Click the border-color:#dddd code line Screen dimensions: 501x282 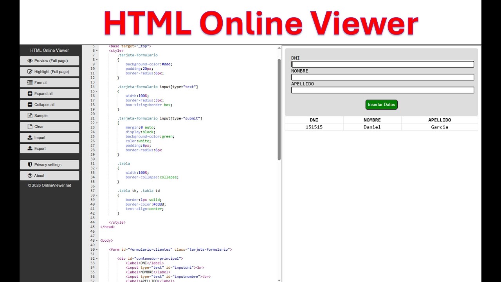click(x=146, y=204)
